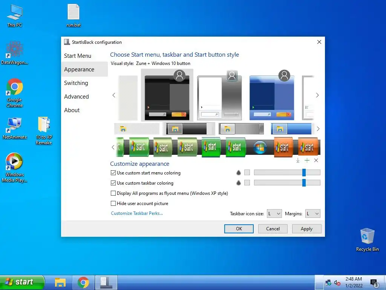Click start menu coloring droplet icon

[239, 173]
